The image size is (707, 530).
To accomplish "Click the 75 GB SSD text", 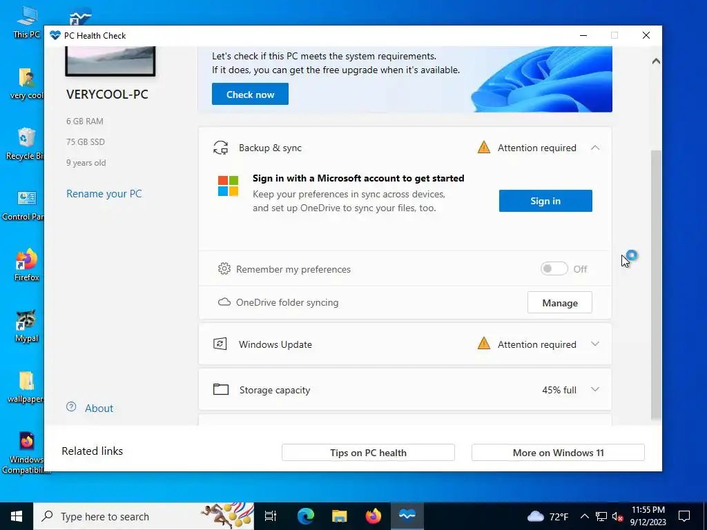I will click(85, 142).
